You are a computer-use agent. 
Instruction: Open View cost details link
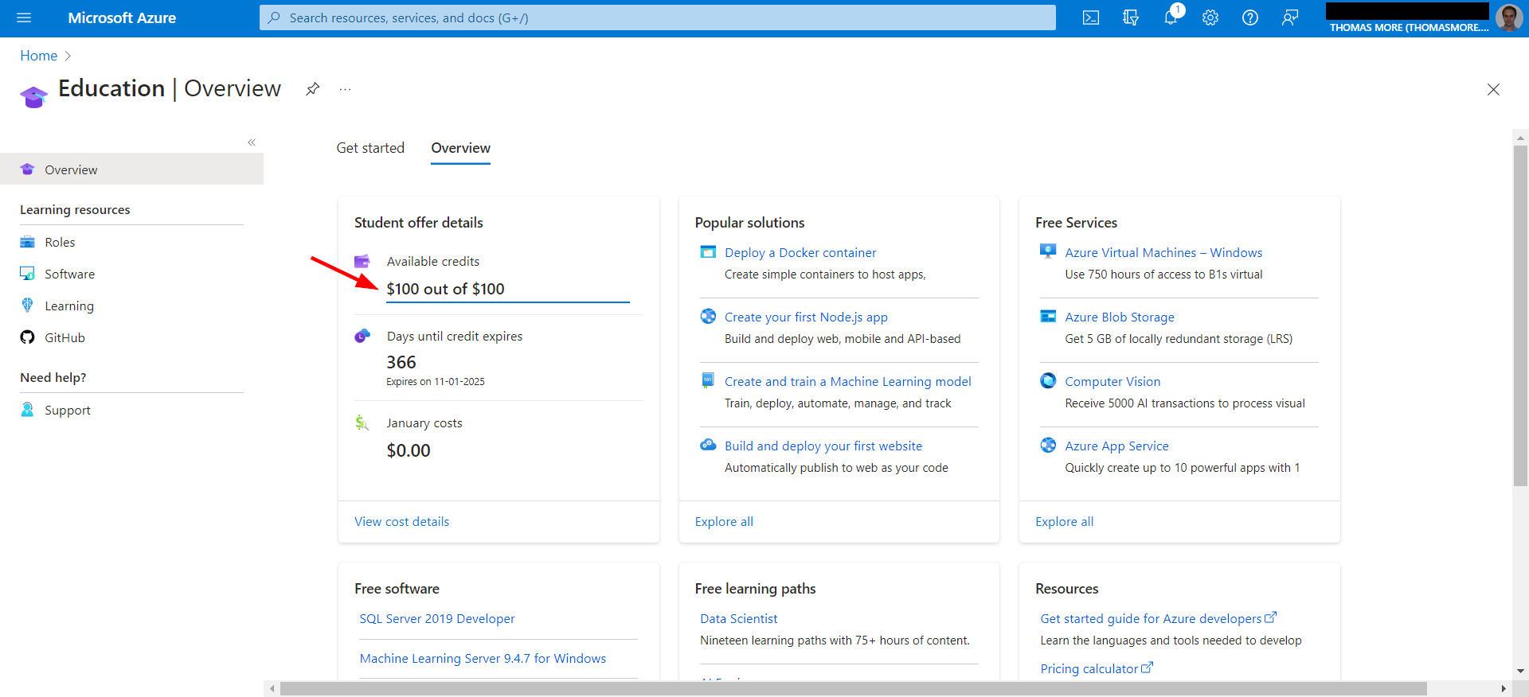point(401,521)
